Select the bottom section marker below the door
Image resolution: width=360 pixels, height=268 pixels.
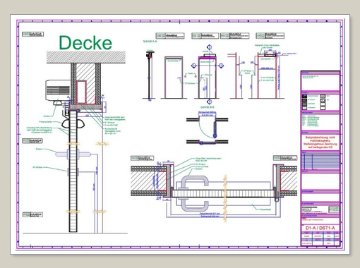pos(210,102)
